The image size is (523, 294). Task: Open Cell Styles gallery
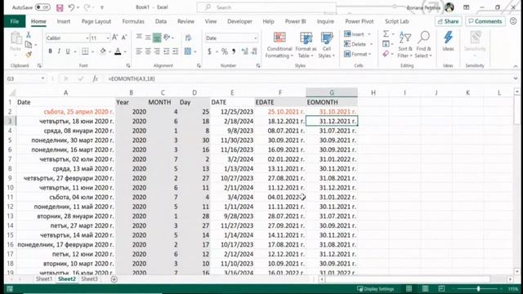pyautogui.click(x=327, y=46)
